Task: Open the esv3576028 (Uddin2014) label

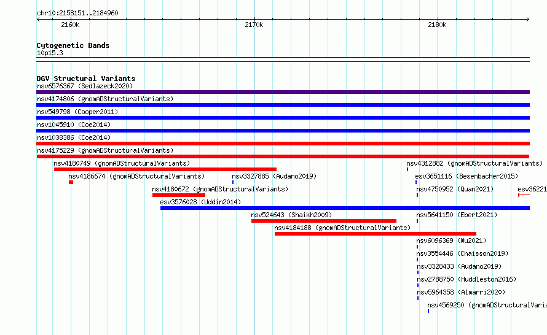Action: [x=200, y=202]
